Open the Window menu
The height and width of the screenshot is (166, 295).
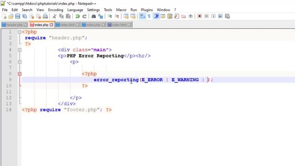coord(164,10)
